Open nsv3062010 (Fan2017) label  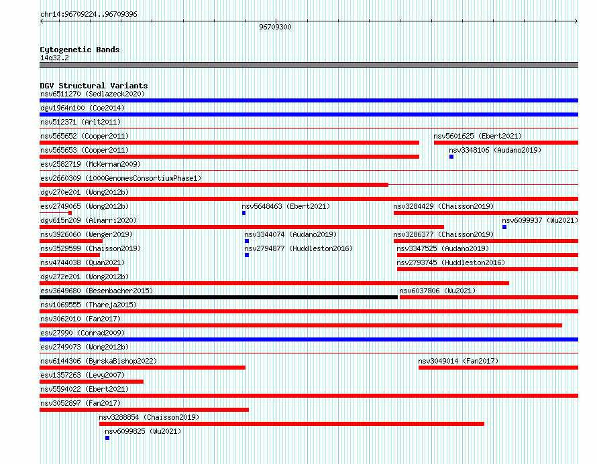click(x=80, y=319)
